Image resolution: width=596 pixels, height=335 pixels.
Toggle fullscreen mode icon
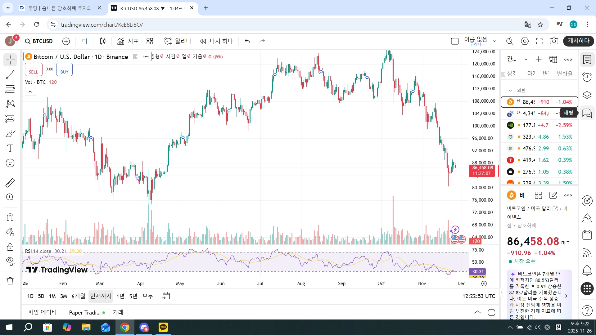coord(539,41)
